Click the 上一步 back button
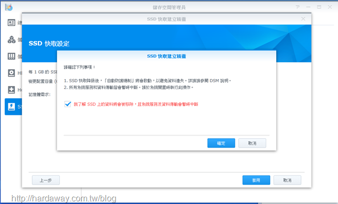 point(46,180)
